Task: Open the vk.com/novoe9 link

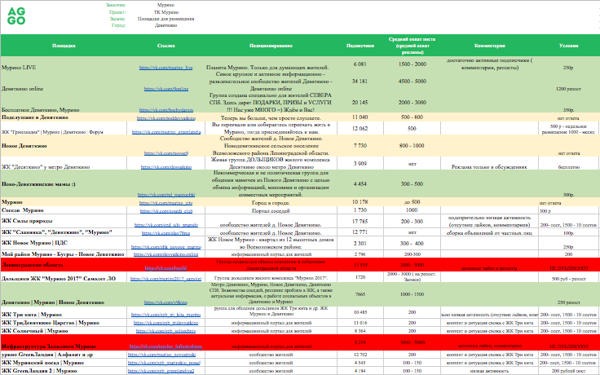Action: click(166, 153)
